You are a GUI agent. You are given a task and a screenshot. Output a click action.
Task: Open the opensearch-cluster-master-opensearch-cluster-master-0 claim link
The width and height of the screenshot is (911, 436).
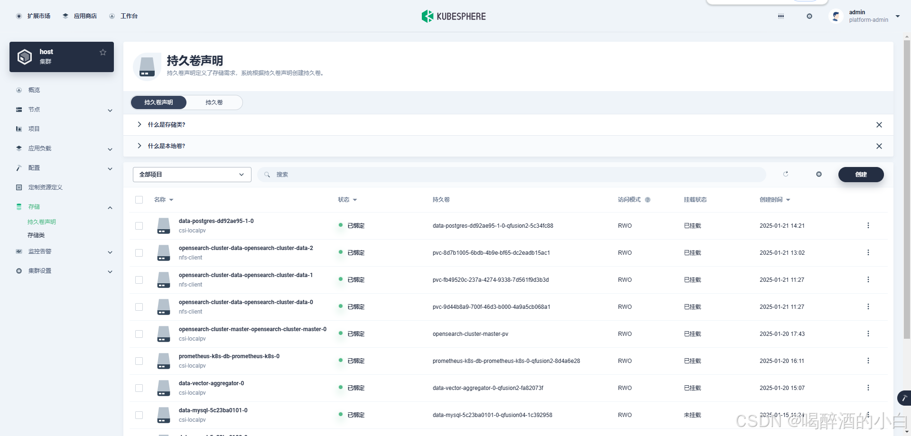click(252, 329)
